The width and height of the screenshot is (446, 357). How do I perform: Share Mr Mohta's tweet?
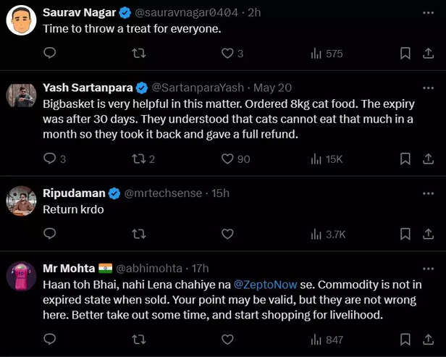(x=427, y=339)
